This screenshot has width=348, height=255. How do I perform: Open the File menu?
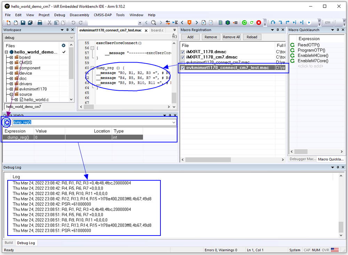point(8,15)
